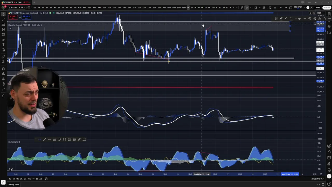Select the crosshair cursor tool in left toolbar
The width and height of the screenshot is (332, 187).
[3, 14]
